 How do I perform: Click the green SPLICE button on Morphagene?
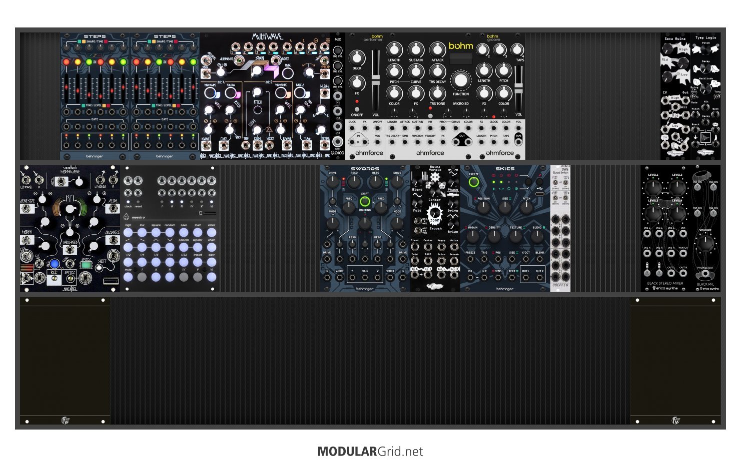[86, 265]
